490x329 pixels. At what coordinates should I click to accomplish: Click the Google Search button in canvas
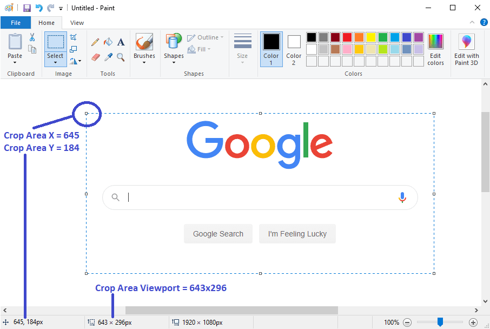click(x=218, y=234)
